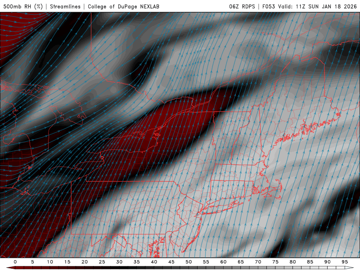
Task: Click the color scale label "15"
Action: [x=67, y=262]
